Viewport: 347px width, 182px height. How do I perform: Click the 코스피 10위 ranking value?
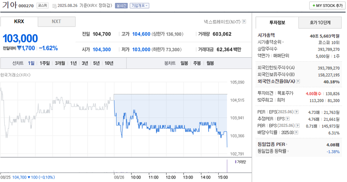(x=329, y=43)
